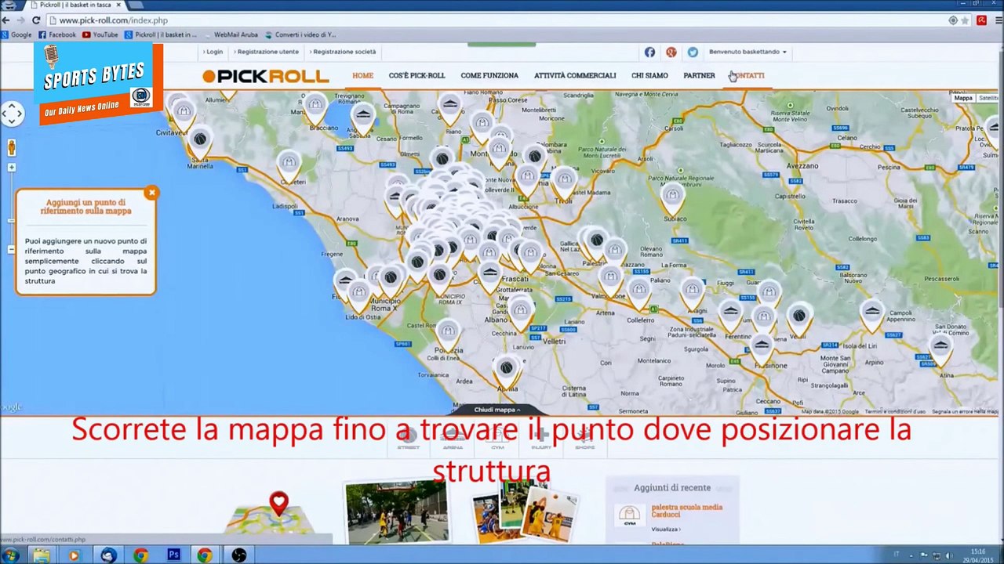The image size is (1004, 564).
Task: Open the Facebook bookmark
Action: (x=57, y=34)
